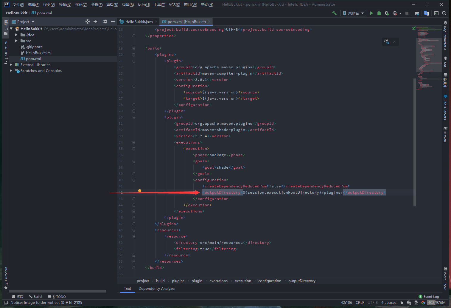
Task: Switch to the HelloBukkit.java editor tab
Action: (139, 21)
